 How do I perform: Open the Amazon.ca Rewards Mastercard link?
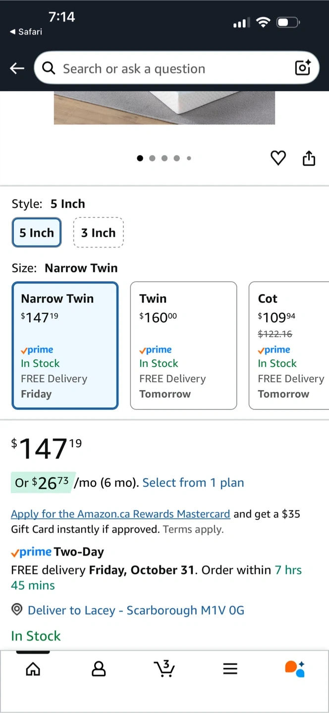pyautogui.click(x=120, y=514)
